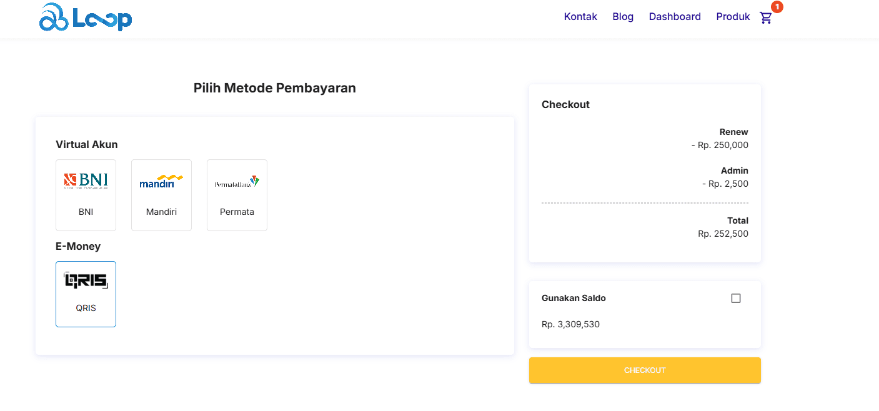Select the QRIS e-money payment icon
Image resolution: width=879 pixels, height=411 pixels.
(x=86, y=279)
